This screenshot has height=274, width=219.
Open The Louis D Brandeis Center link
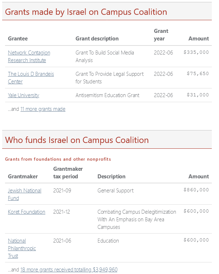(x=31, y=78)
